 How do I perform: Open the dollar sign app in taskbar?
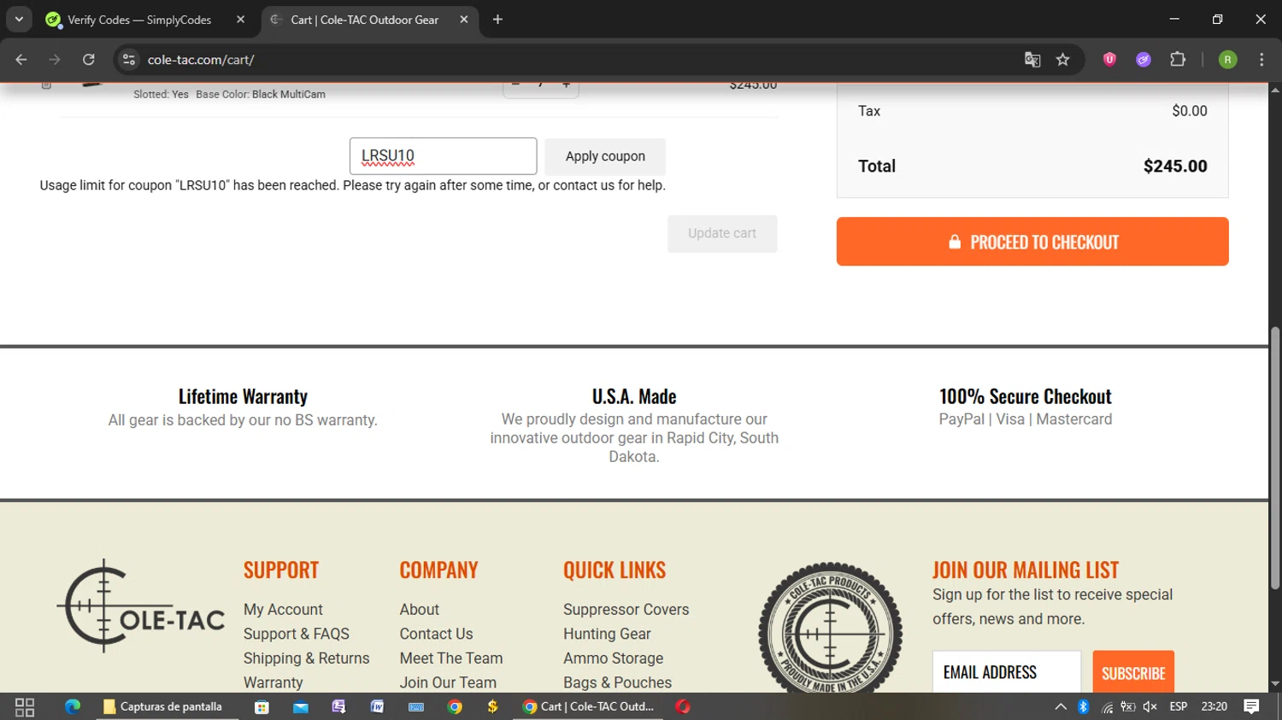point(492,706)
